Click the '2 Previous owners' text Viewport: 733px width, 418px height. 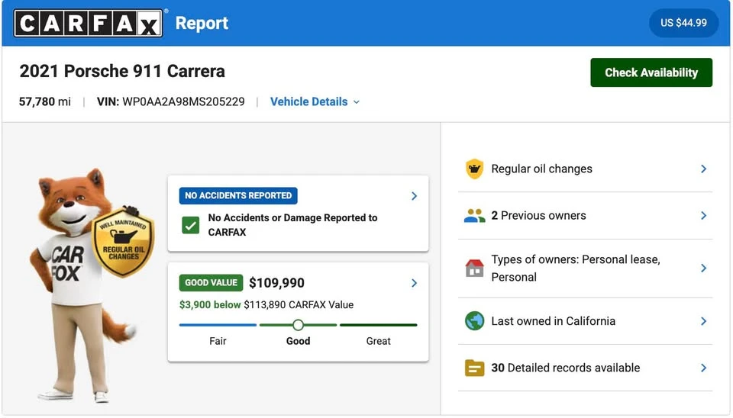[538, 215]
